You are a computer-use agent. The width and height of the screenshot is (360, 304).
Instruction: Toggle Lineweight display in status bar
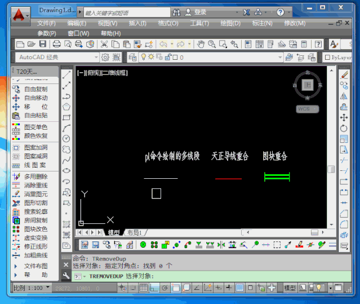229,288
